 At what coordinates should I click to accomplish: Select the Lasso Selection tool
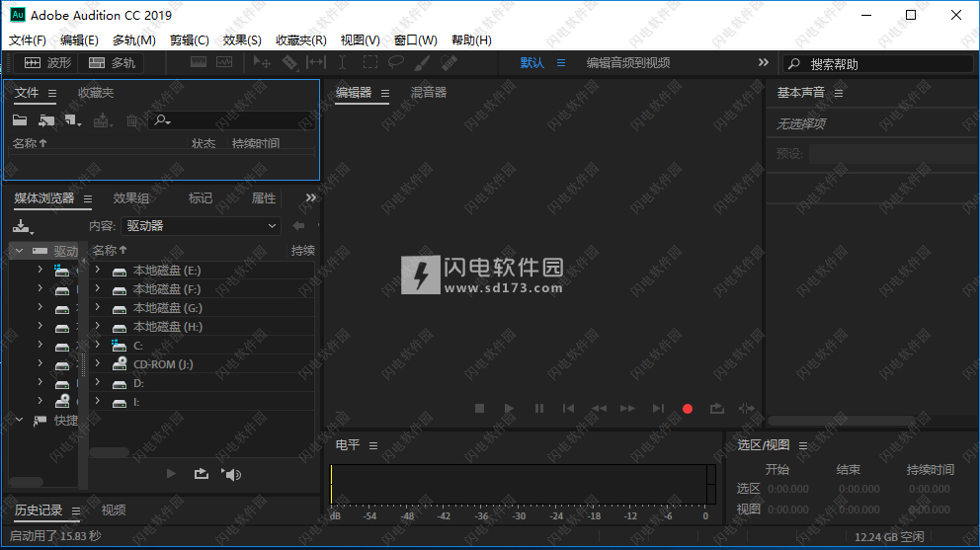click(395, 62)
